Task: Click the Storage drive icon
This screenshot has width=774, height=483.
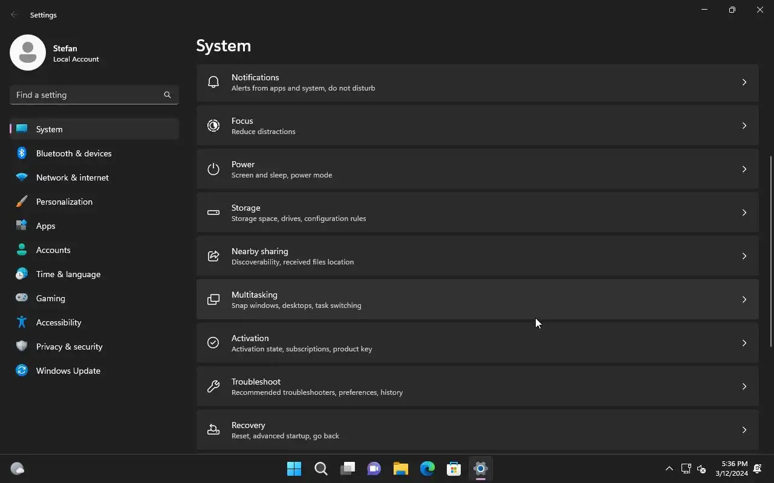Action: [x=213, y=213]
